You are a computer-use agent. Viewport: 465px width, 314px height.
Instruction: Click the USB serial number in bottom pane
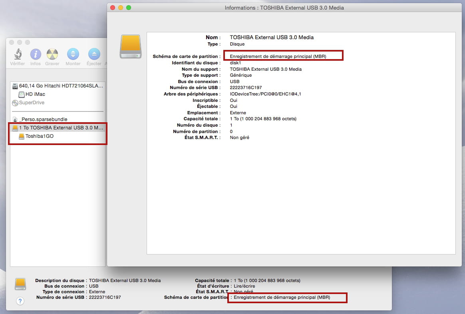105,297
